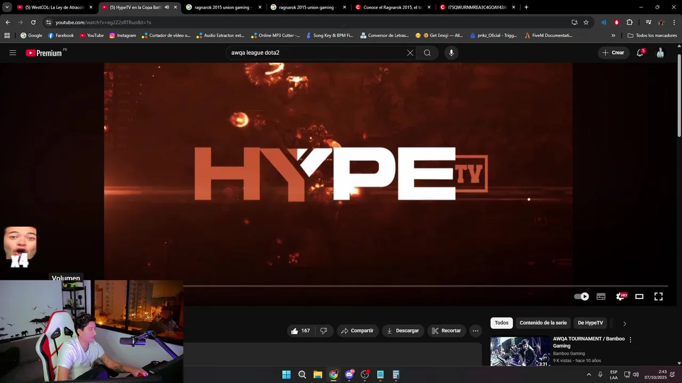Like the video with 167 likes
This screenshot has height=383, width=682.
click(x=301, y=331)
